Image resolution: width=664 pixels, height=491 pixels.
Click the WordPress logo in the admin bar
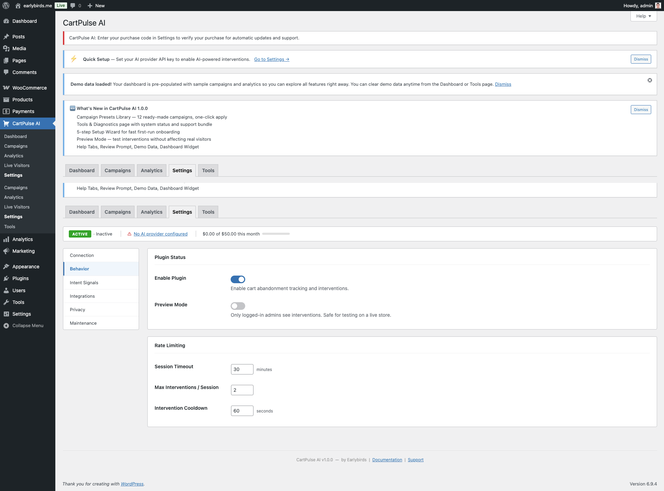point(6,6)
